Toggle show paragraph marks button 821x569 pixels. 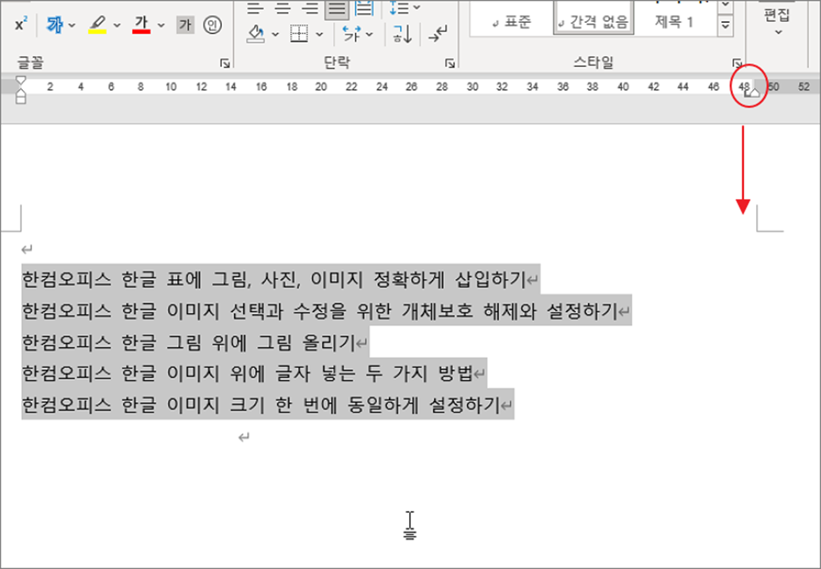[437, 34]
